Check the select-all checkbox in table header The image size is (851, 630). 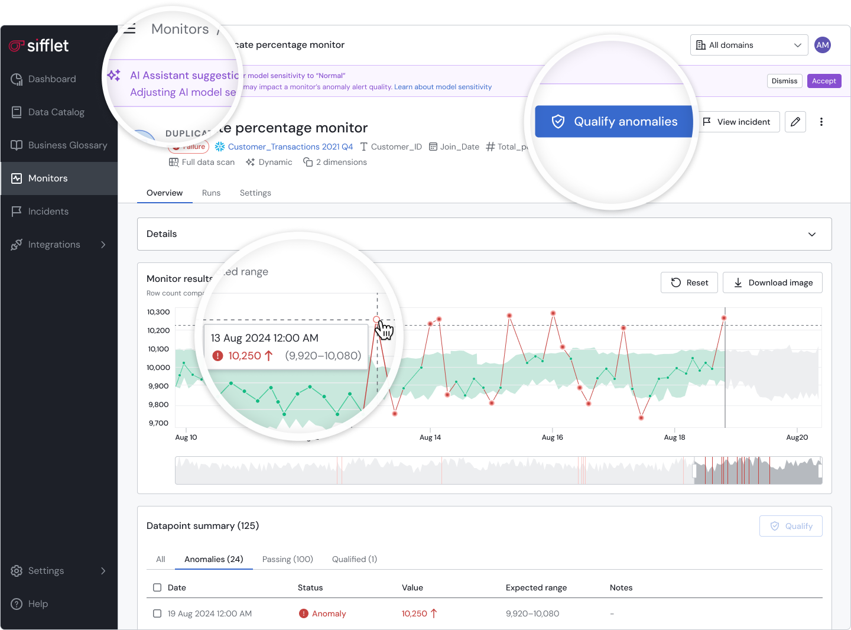pyautogui.click(x=157, y=587)
